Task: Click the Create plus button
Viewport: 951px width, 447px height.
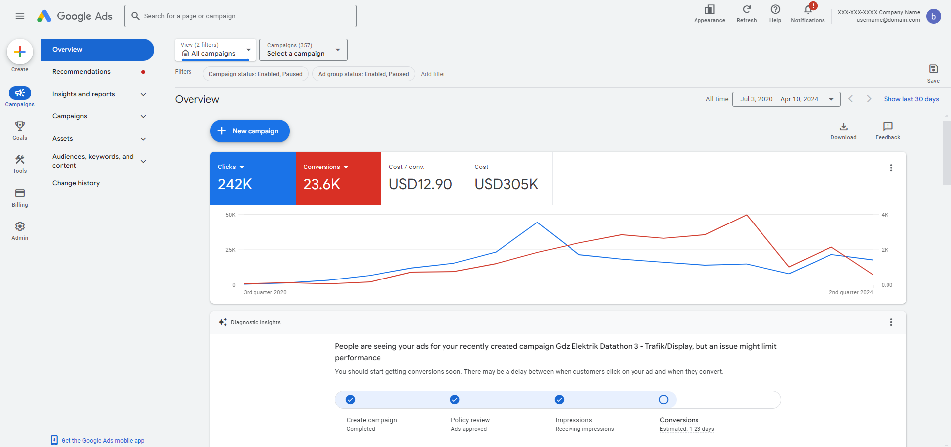Action: pos(20,52)
